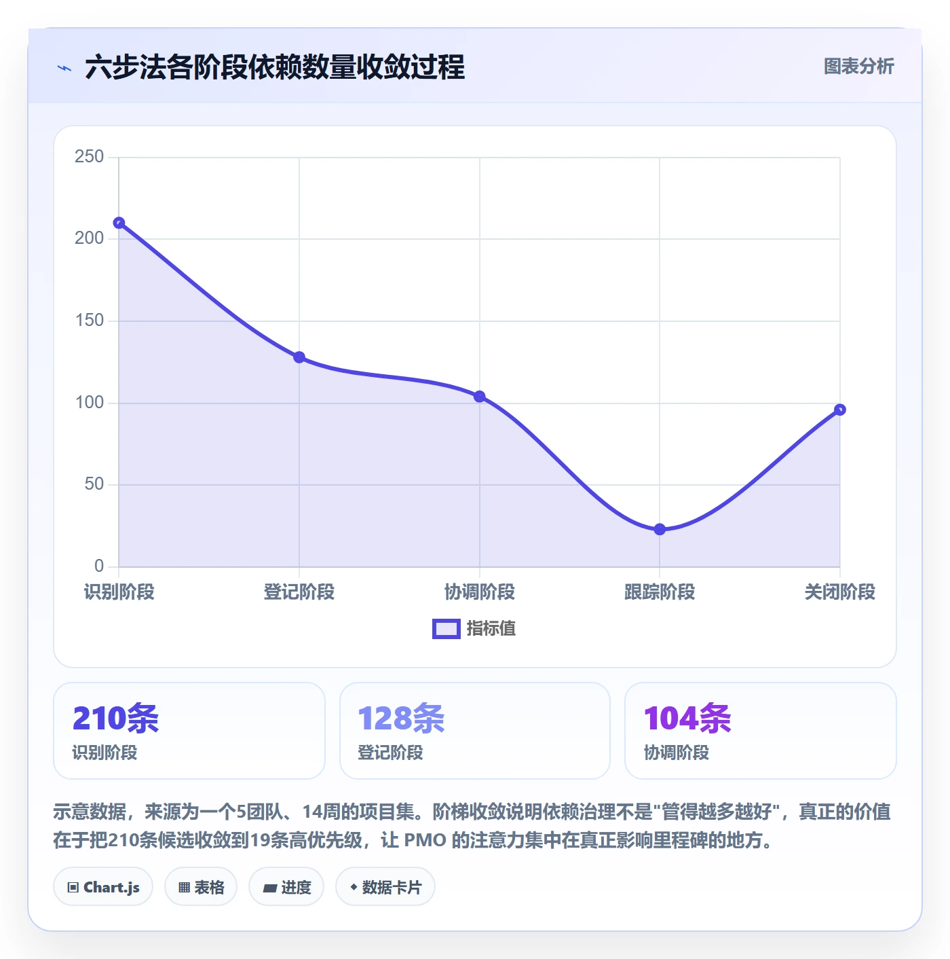Click the 关闭阶段 x-axis label

(x=840, y=592)
